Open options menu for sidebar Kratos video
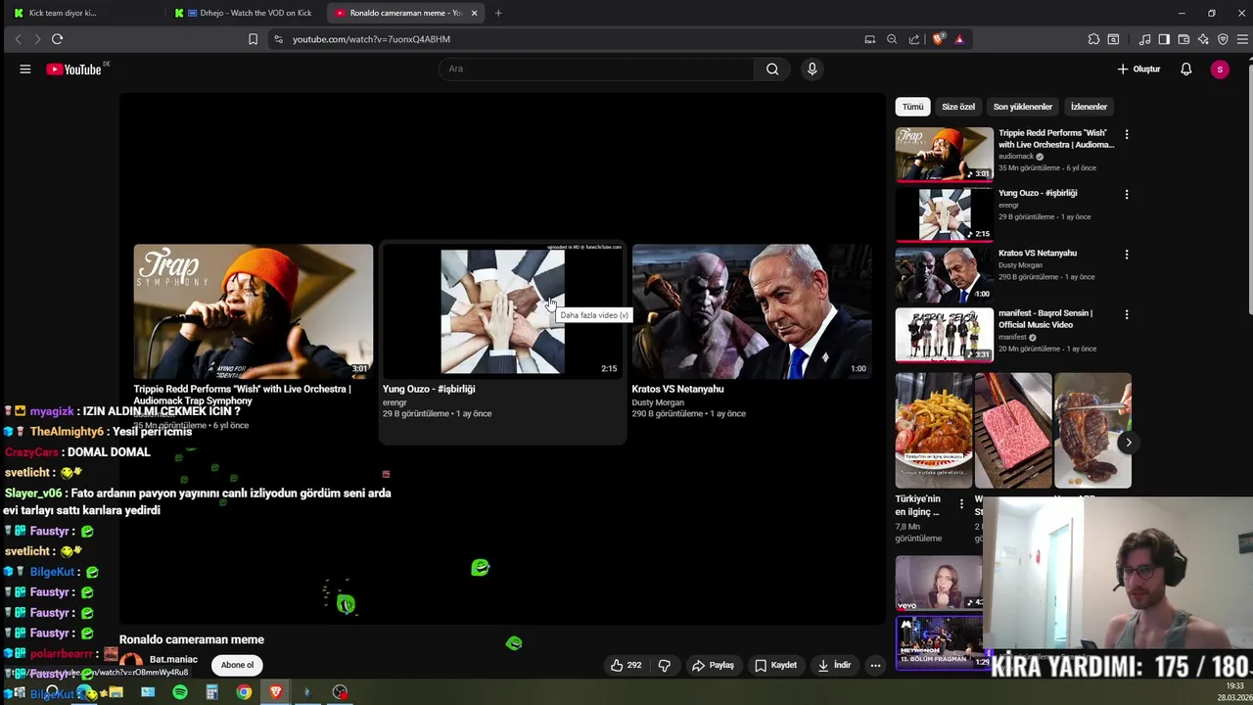Screen dimensions: 1253x705 pyautogui.click(x=1127, y=255)
